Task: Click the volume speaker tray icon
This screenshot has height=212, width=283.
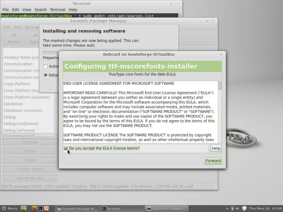Action: tap(237, 208)
